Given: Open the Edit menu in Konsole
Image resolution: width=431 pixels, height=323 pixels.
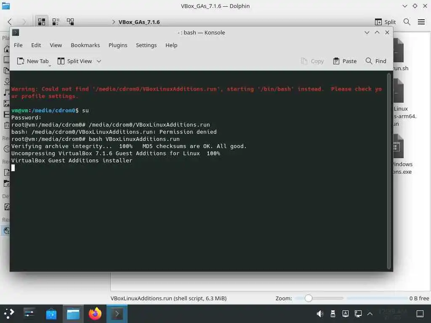Looking at the screenshot, I should (x=36, y=45).
